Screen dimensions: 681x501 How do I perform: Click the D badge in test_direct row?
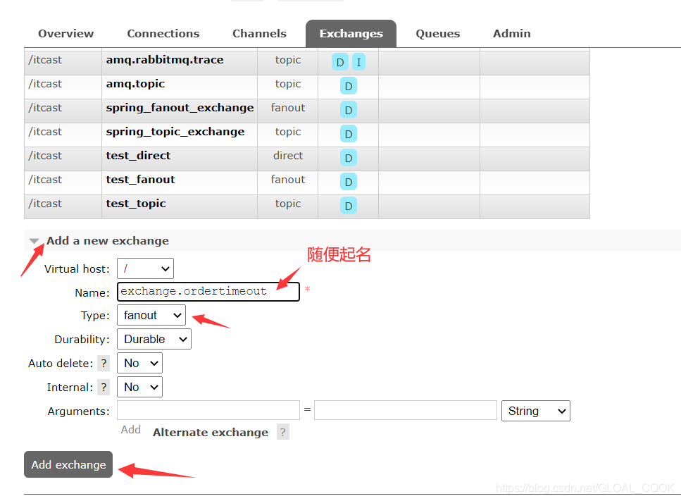[x=349, y=158]
